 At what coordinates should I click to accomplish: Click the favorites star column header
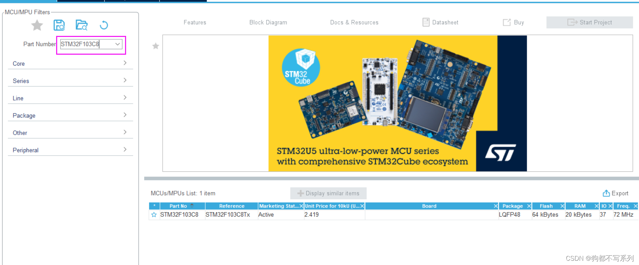tap(154, 206)
